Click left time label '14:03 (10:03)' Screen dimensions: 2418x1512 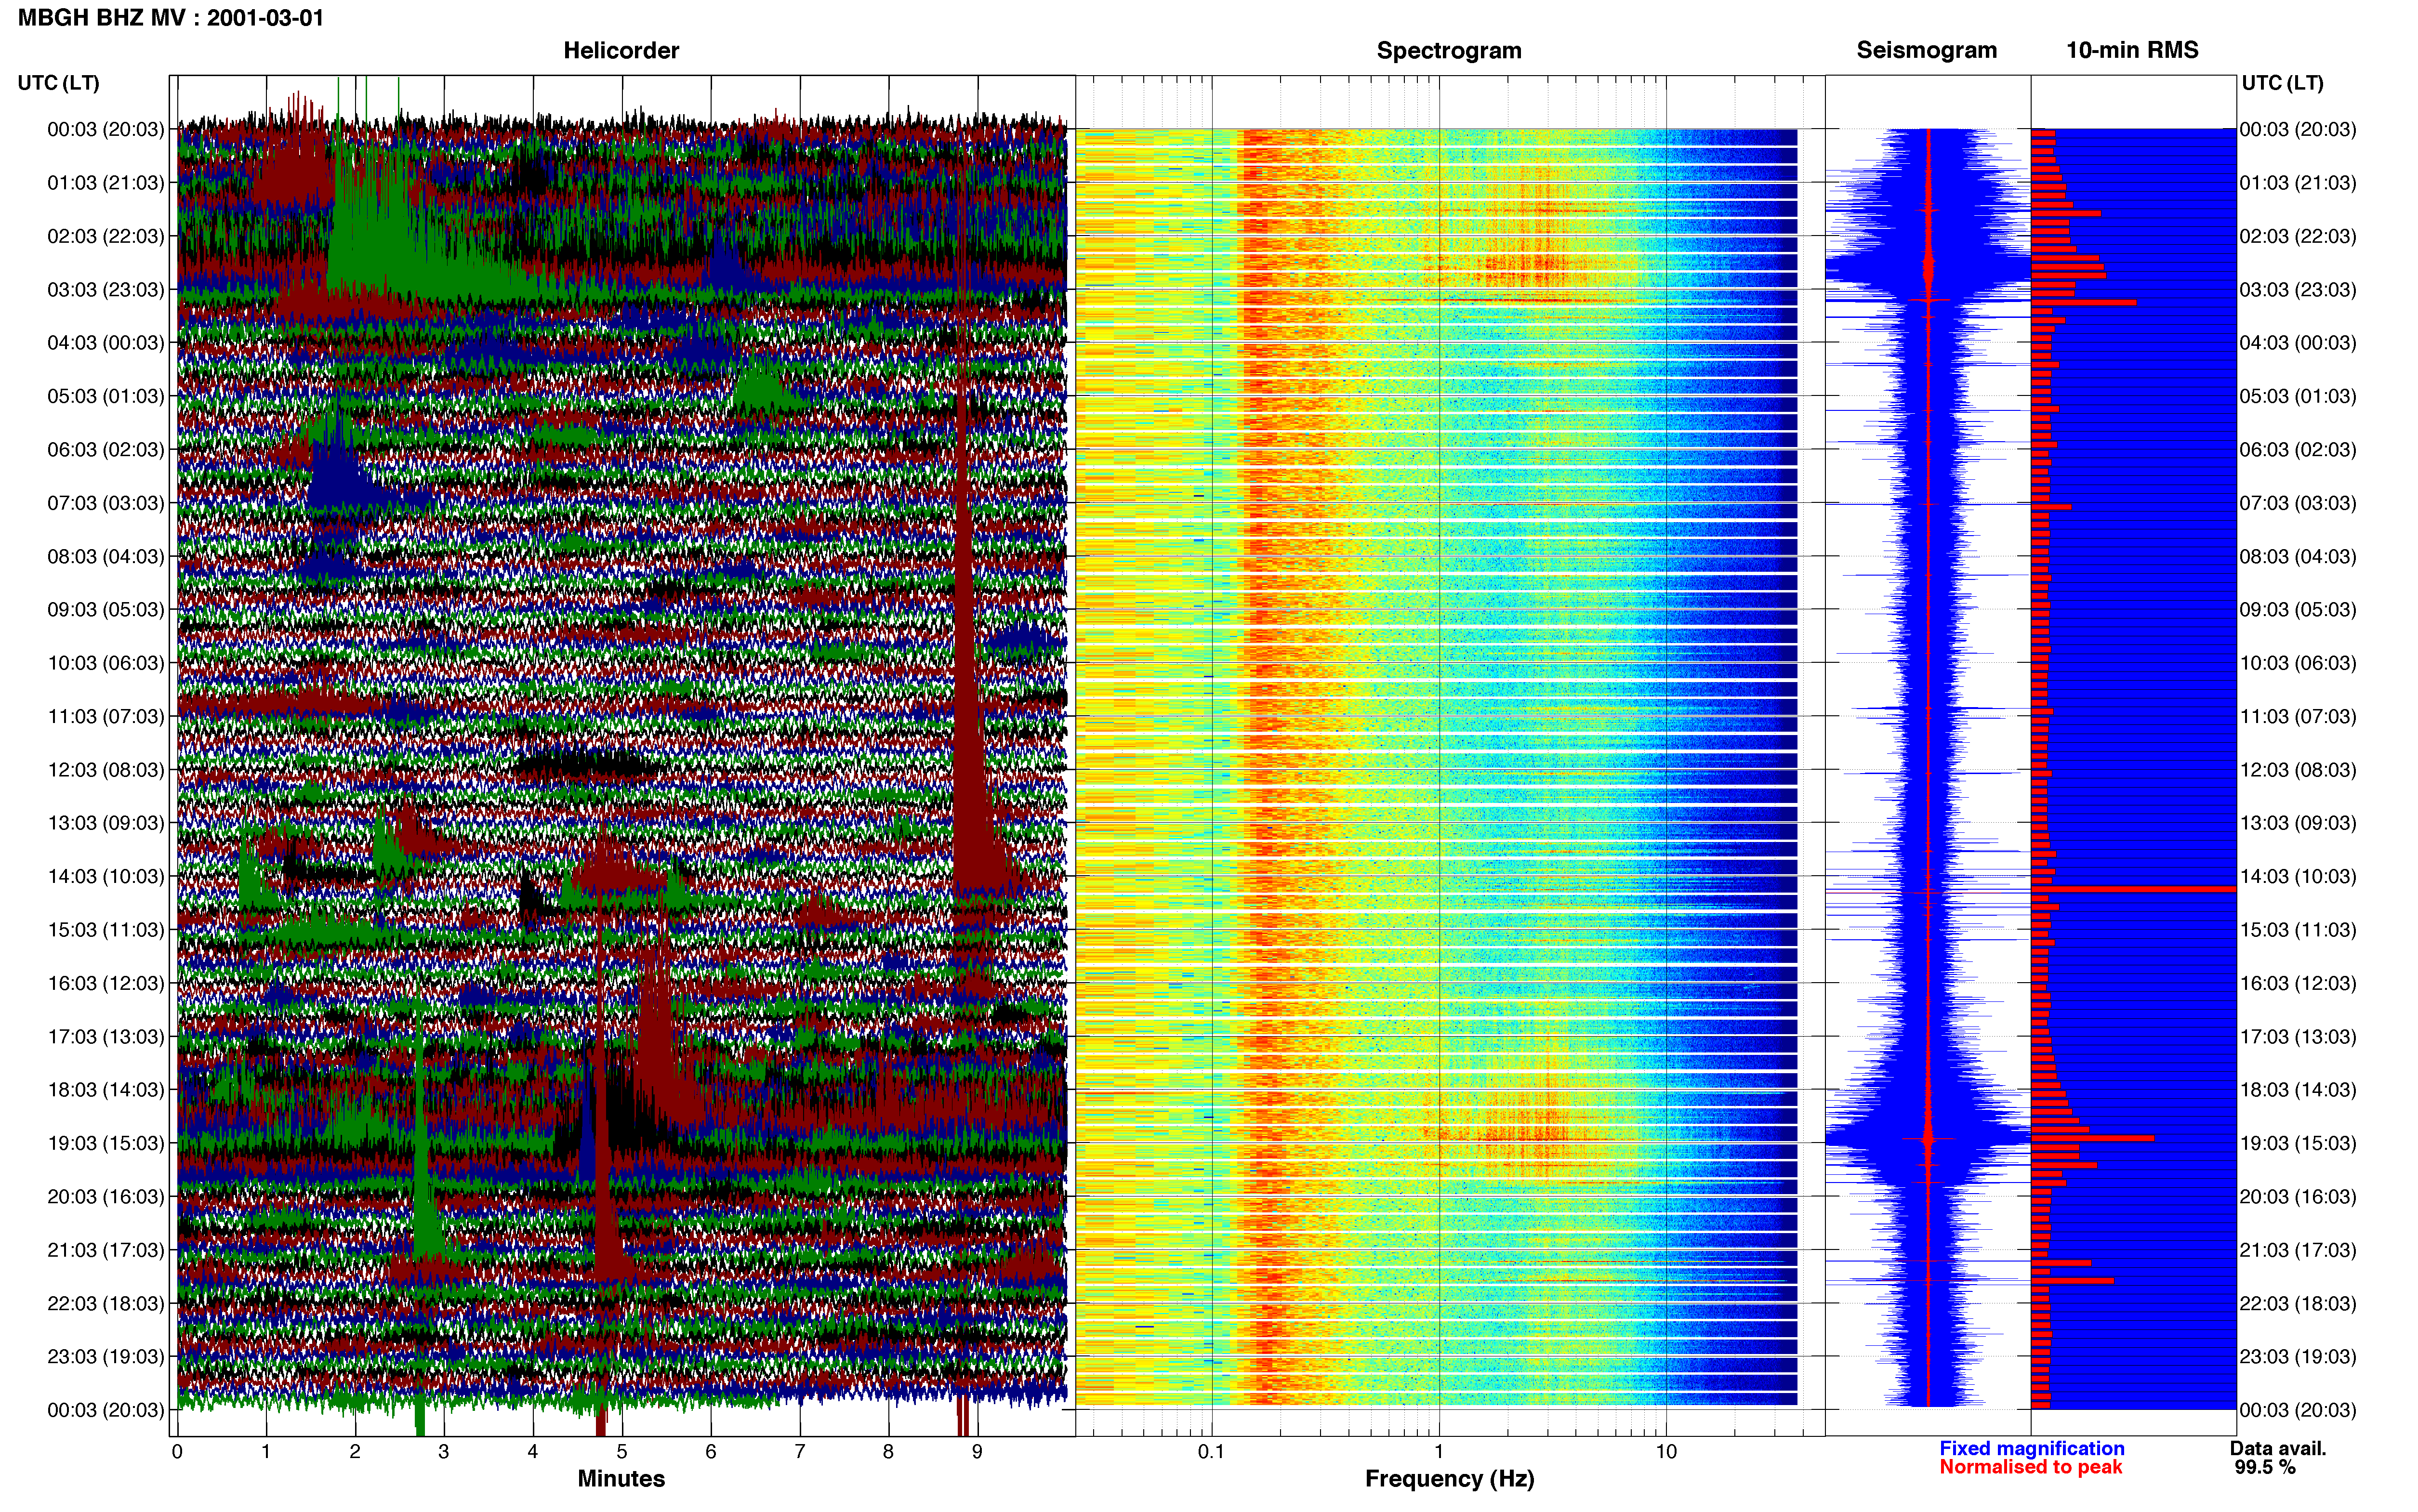105,877
